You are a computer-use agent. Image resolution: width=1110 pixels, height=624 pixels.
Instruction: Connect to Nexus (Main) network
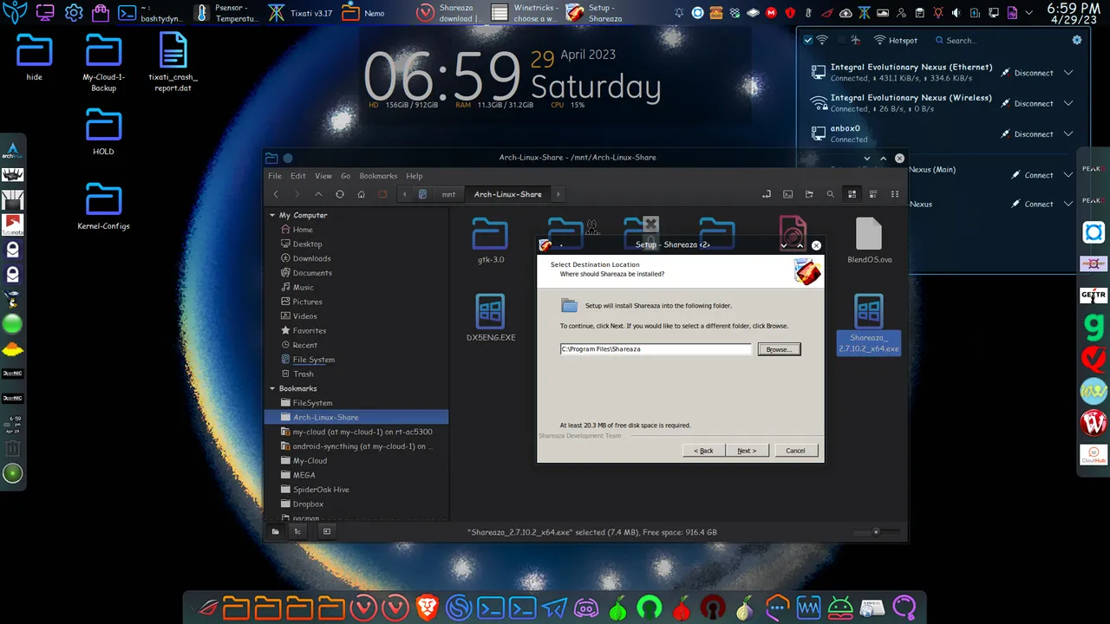[1032, 175]
